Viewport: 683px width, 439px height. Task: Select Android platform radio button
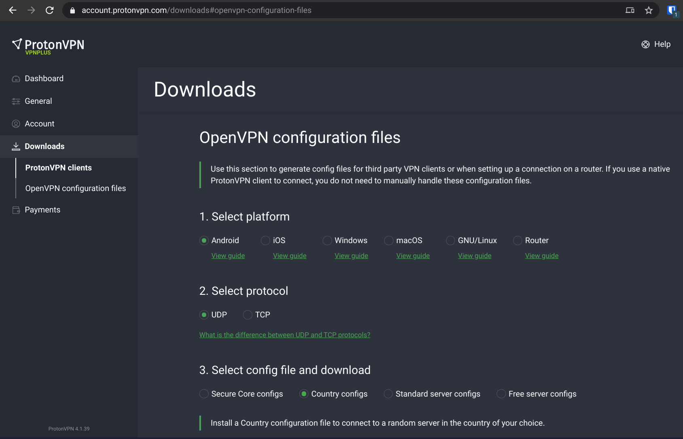pos(204,241)
